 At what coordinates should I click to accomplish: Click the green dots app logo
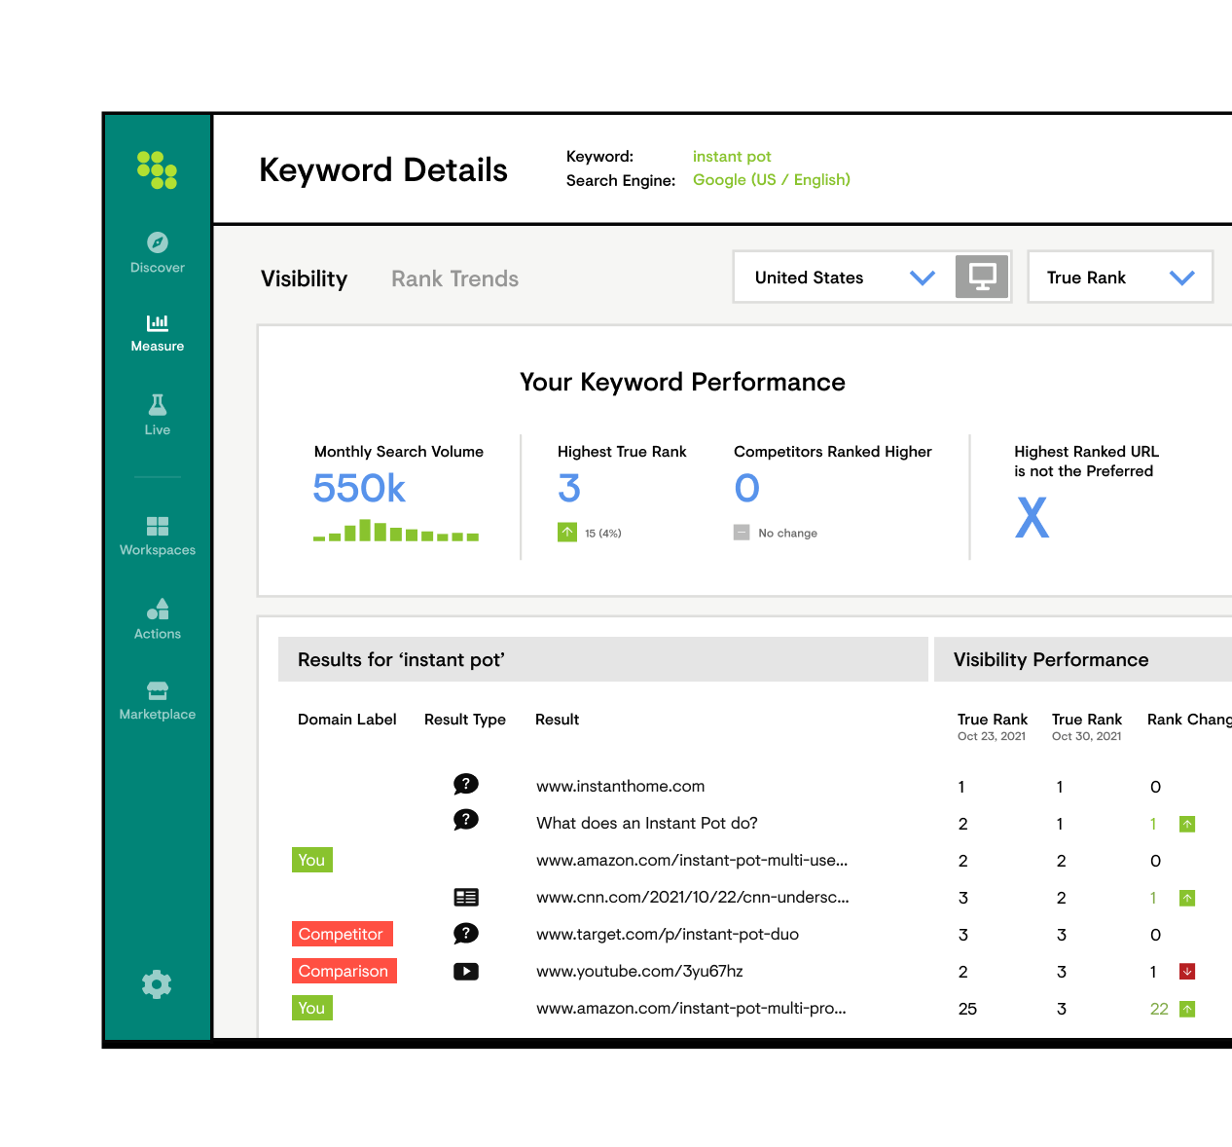tap(157, 169)
